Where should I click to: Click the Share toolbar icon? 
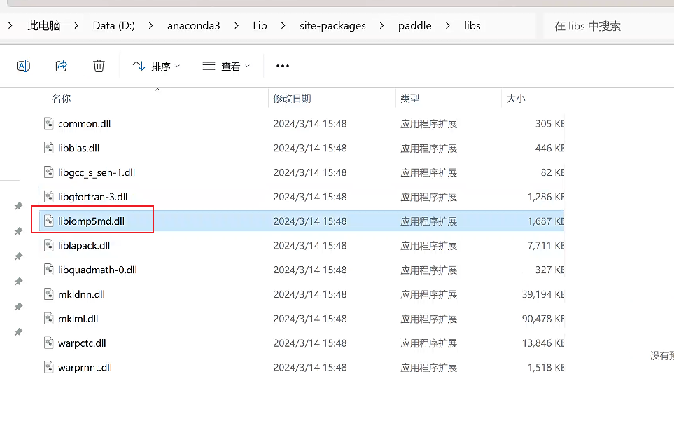click(x=62, y=66)
